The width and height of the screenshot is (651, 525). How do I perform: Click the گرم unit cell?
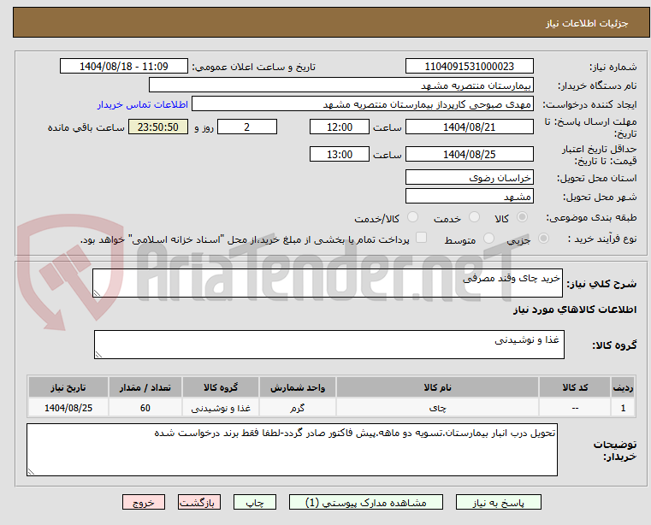tap(297, 408)
